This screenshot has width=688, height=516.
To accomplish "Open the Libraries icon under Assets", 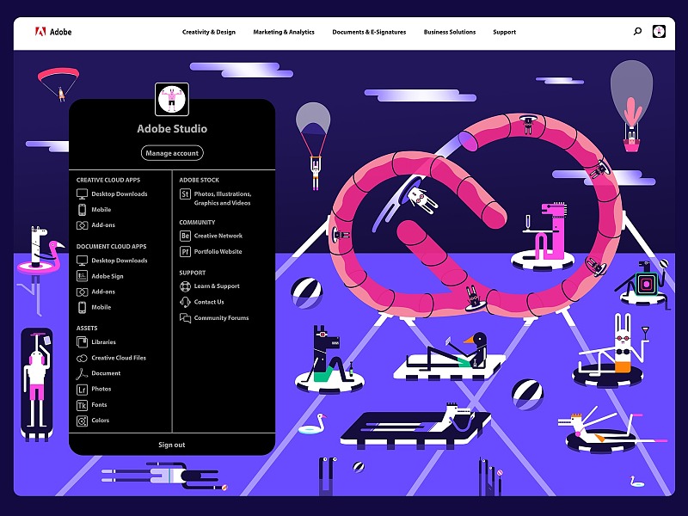I will tap(83, 342).
